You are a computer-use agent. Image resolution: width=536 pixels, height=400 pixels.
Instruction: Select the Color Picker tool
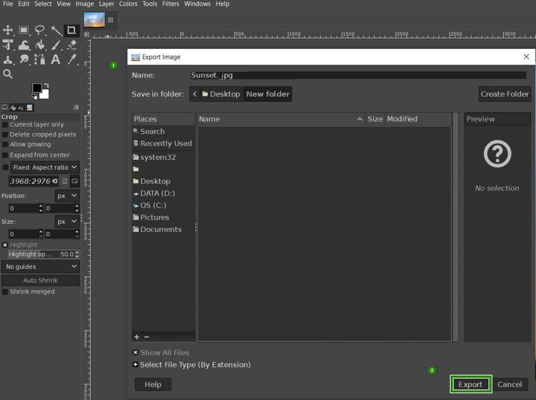pyautogui.click(x=72, y=60)
